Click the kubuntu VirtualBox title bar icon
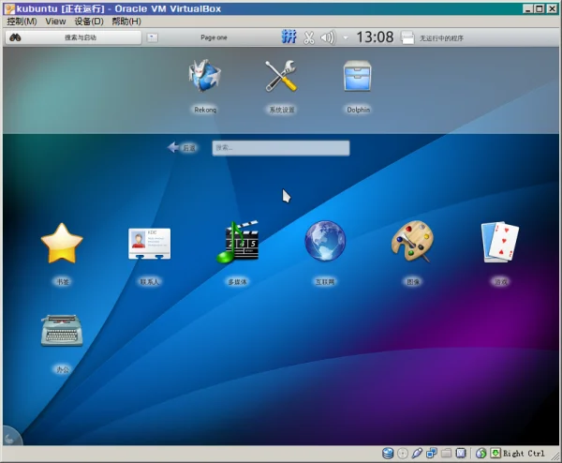Viewport: 562px width, 463px height. (9, 8)
